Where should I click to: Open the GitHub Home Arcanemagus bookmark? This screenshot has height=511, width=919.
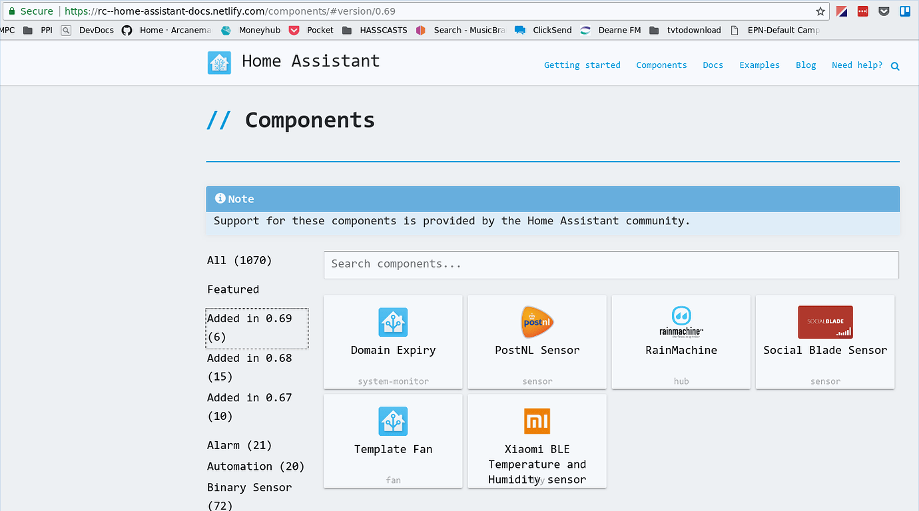(167, 30)
